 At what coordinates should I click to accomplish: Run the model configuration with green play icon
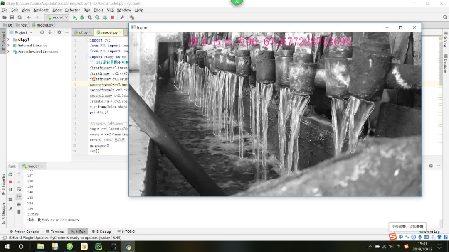tap(75, 17)
